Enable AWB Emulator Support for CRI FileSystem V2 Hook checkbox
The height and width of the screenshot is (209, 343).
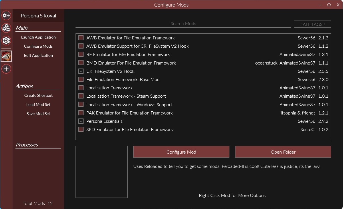click(81, 46)
